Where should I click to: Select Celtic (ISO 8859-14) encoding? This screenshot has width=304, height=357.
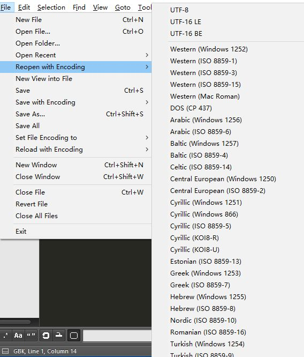tap(228, 167)
